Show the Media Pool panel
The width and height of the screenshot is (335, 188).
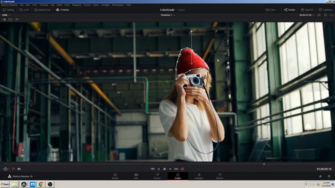(42, 10)
